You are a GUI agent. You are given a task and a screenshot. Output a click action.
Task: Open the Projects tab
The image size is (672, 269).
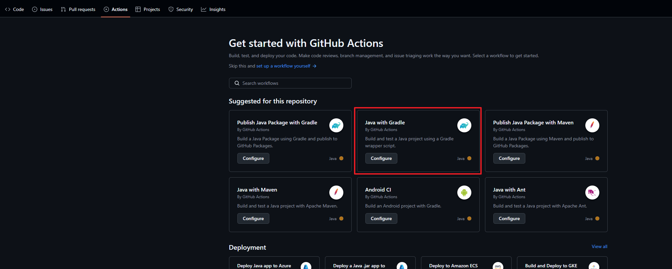(148, 9)
